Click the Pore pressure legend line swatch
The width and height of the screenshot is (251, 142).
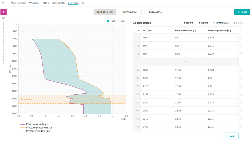[23, 124]
